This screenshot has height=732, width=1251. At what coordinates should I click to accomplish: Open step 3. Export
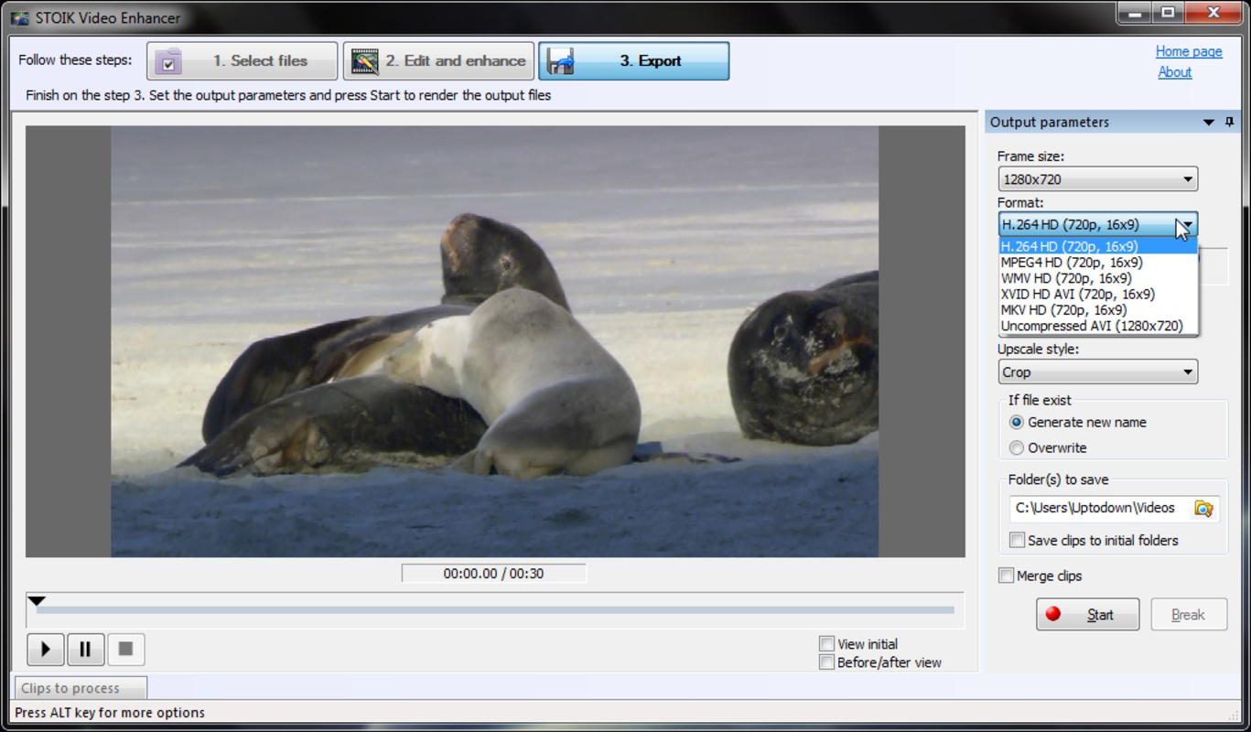tap(633, 61)
